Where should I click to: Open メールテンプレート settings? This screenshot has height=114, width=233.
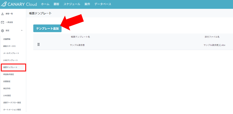11,53
